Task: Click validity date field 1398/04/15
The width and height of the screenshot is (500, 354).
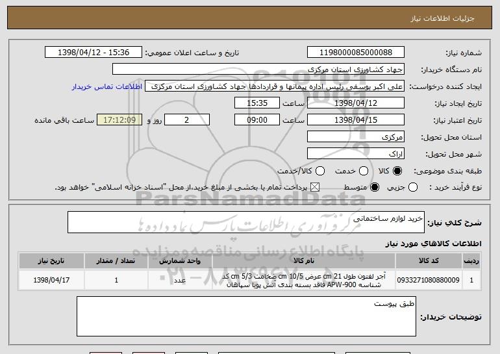Action: 356,120
